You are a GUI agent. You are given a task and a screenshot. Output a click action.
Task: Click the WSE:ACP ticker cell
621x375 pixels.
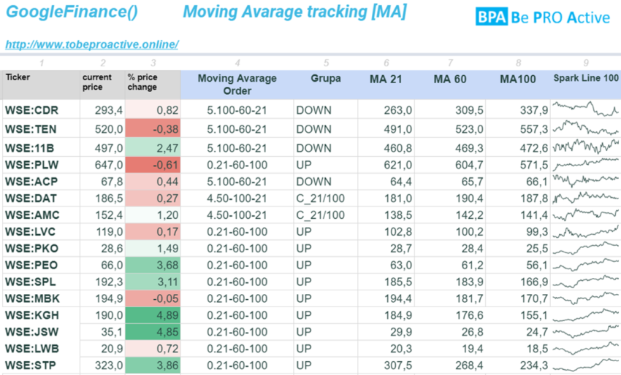[41, 182]
